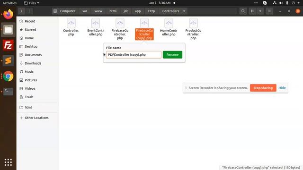Select Controller.php file
303x170 pixels.
(x=71, y=27)
